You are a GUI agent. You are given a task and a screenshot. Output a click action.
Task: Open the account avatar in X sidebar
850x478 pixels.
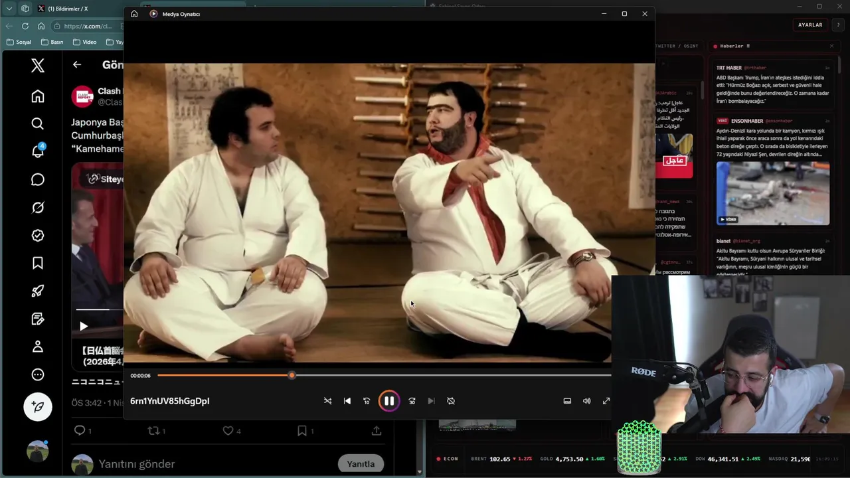click(x=38, y=451)
